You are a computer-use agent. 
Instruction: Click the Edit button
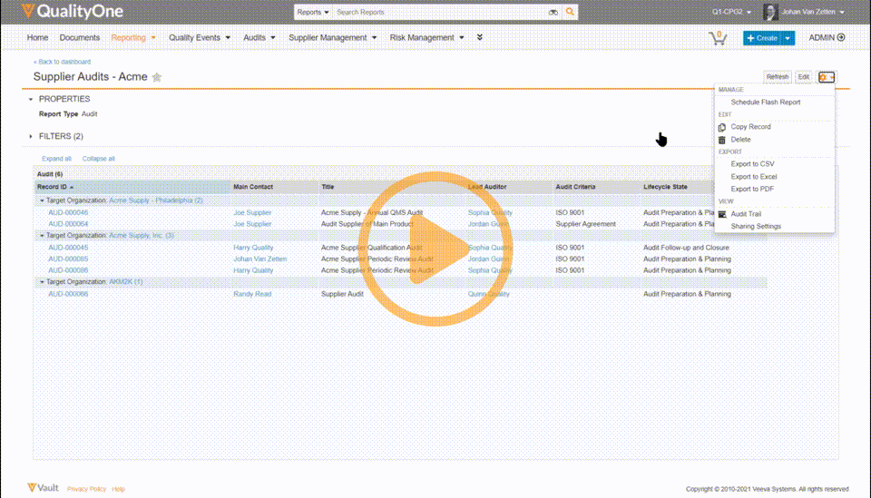coord(803,77)
